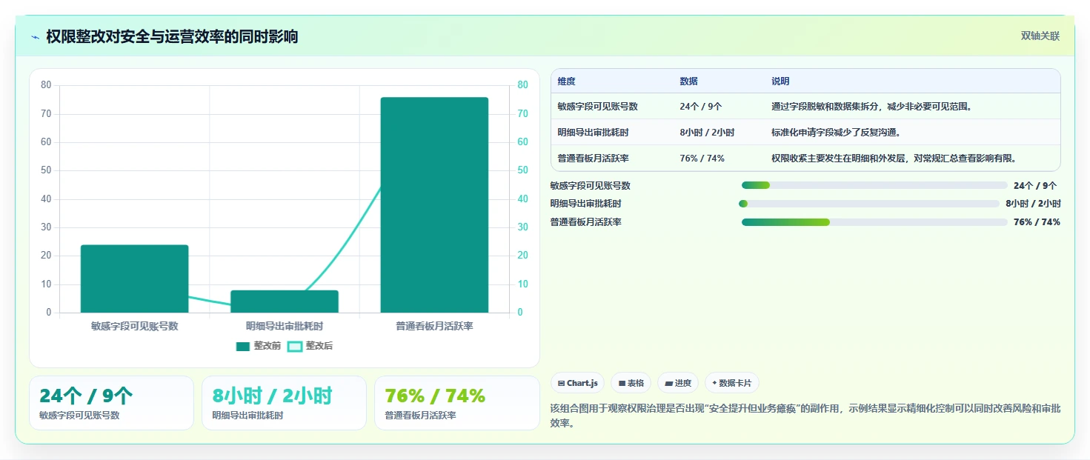Open the 76% / 74% data card

click(x=457, y=403)
